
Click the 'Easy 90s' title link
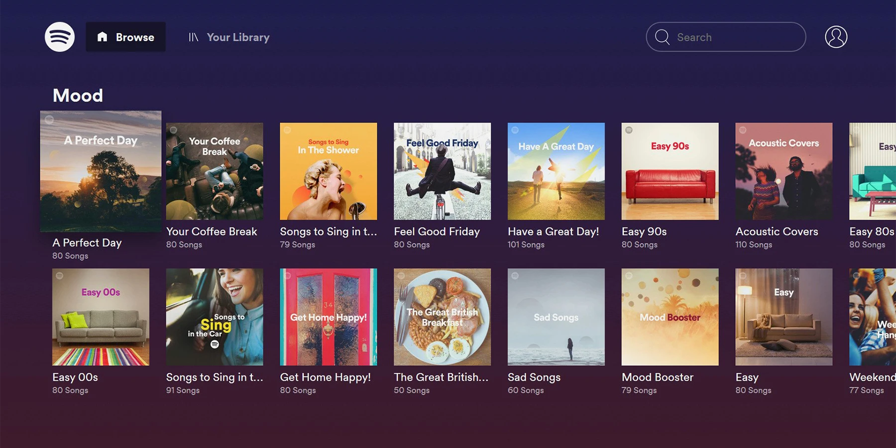[644, 231]
